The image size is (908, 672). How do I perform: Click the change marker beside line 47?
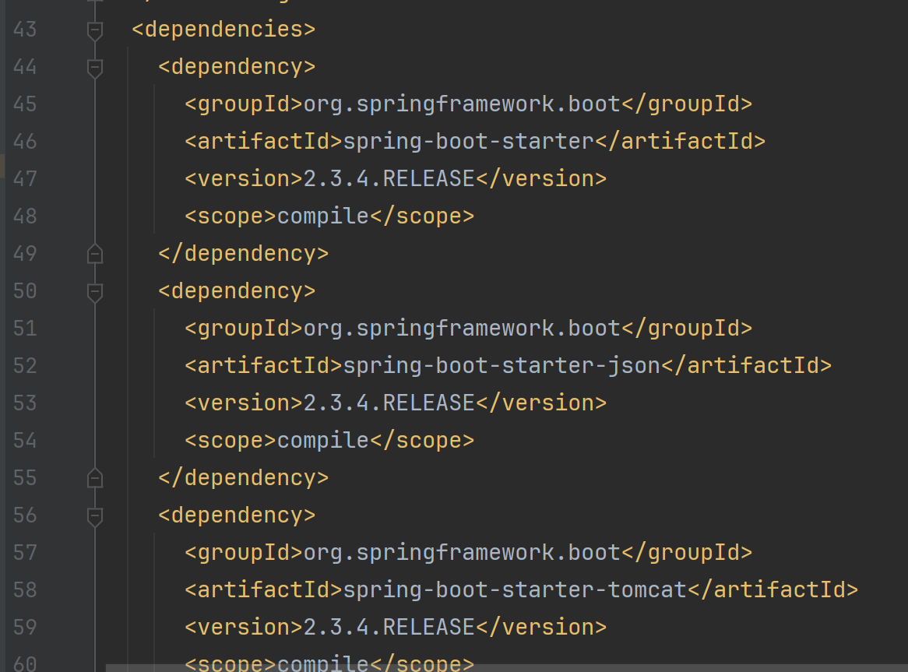(x=2, y=167)
